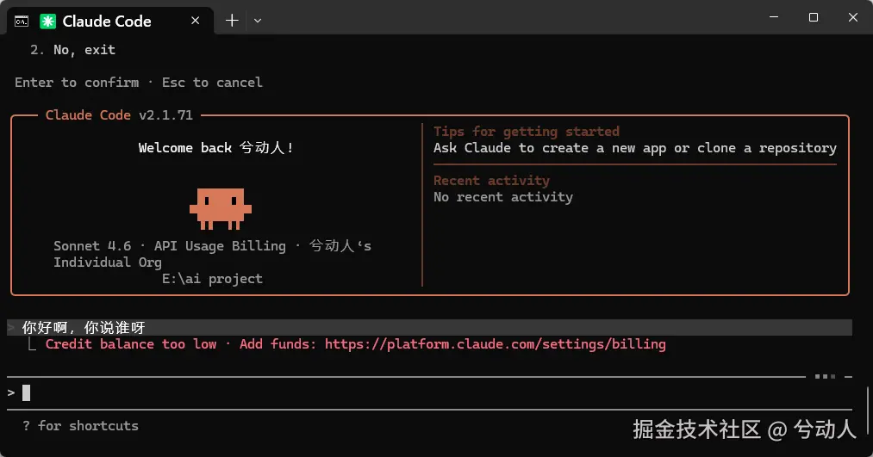873x457 pixels.
Task: Click the 'Tips for getting started' heading
Action: (527, 132)
